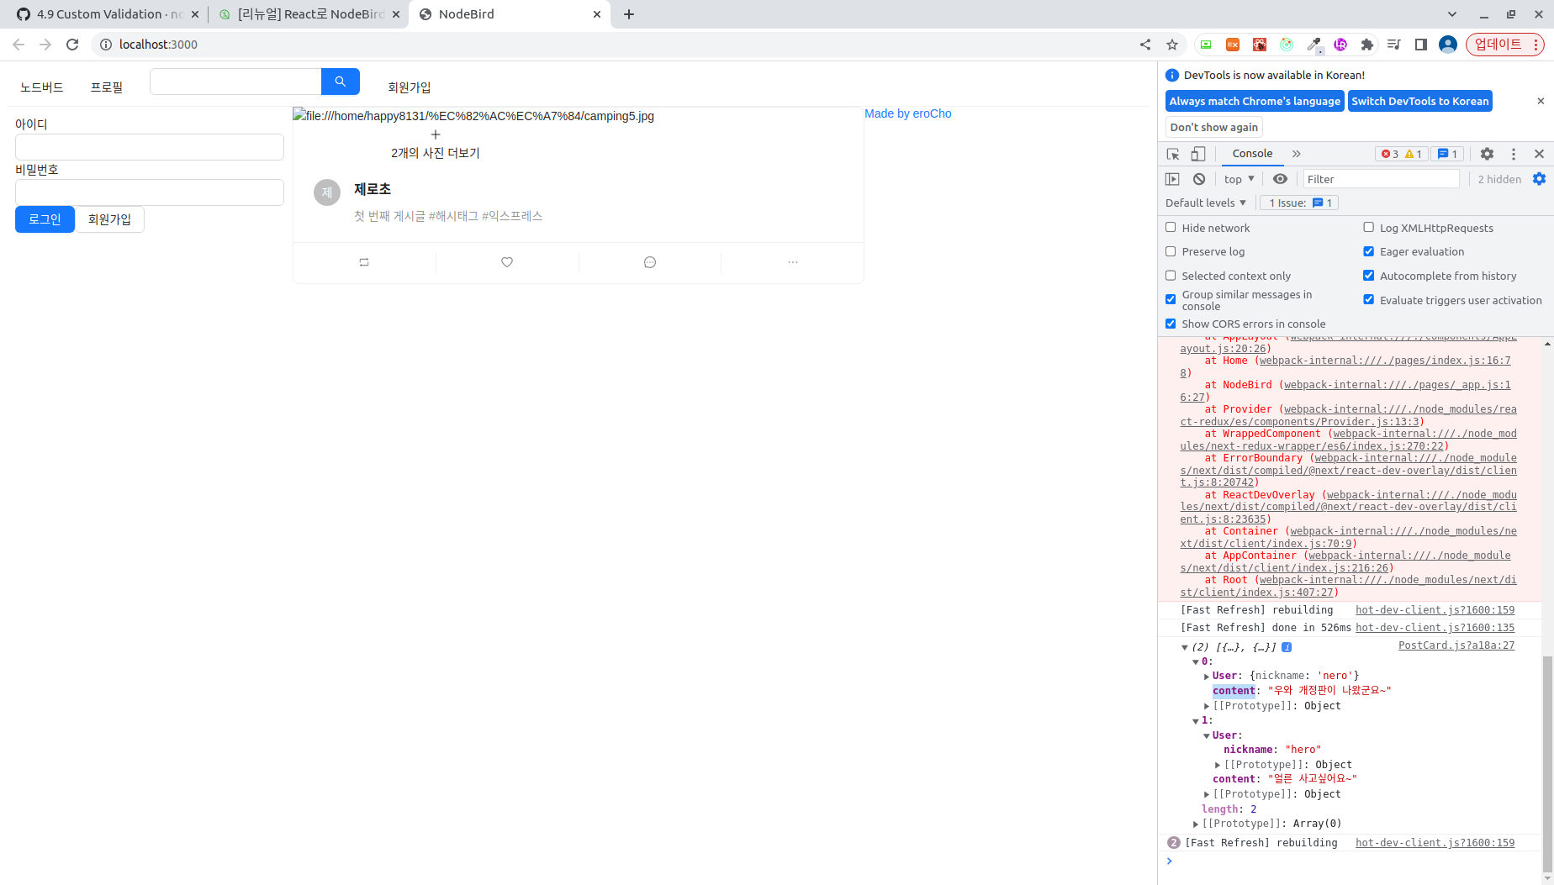Focus the console Filter field
This screenshot has height=885, width=1554.
pos(1381,179)
